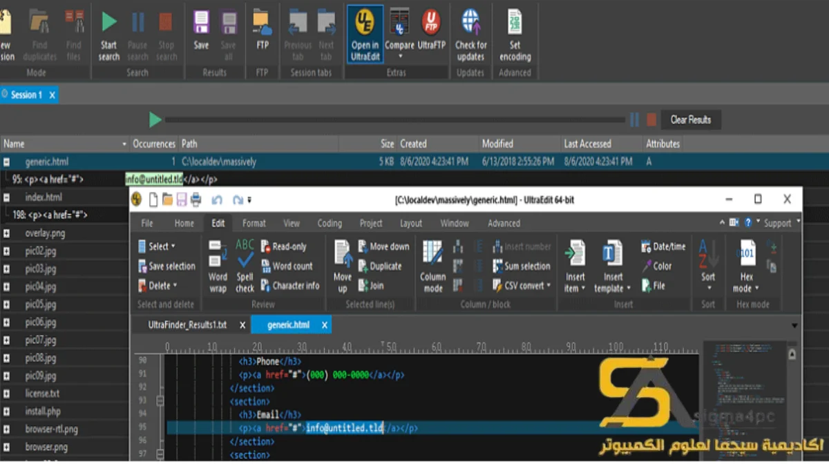Expand the license.txt result row

(x=7, y=394)
